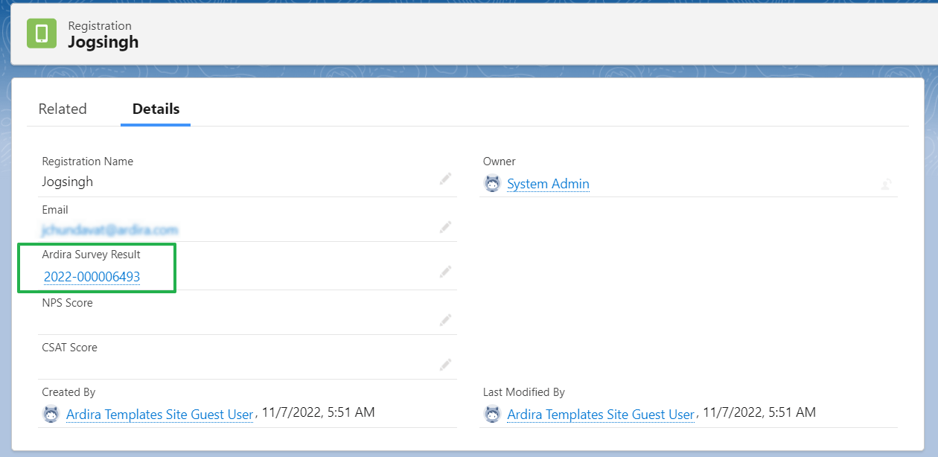Open the System Admin owner link
This screenshot has height=457, width=938.
(x=548, y=184)
